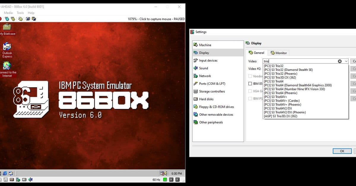This screenshot has height=186, width=356.
Task: Clear the Video search text with the X button
Action: pyautogui.click(x=340, y=61)
